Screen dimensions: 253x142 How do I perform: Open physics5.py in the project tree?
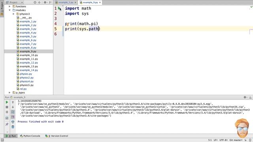click(25, 85)
